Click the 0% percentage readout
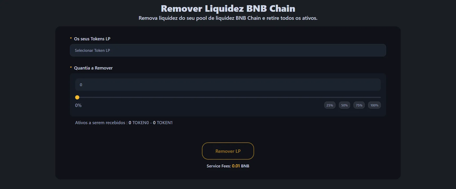The width and height of the screenshot is (456, 189). [x=78, y=105]
